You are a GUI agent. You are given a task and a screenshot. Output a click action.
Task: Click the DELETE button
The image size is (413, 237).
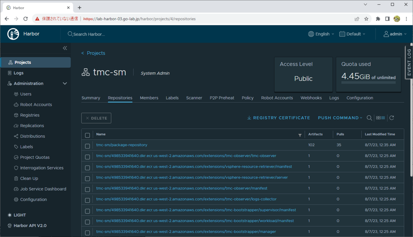coord(96,118)
